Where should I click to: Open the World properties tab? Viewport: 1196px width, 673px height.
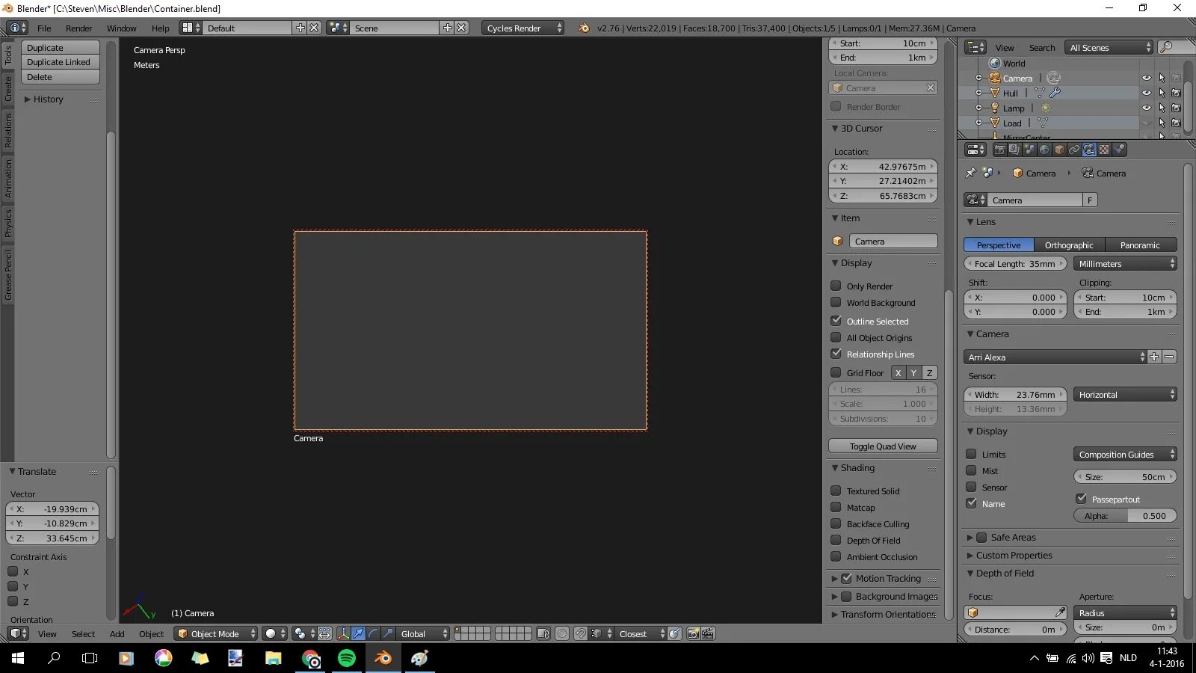click(x=1044, y=149)
